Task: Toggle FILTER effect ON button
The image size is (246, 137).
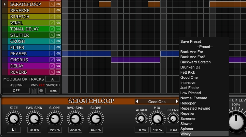Action: (x=58, y=47)
